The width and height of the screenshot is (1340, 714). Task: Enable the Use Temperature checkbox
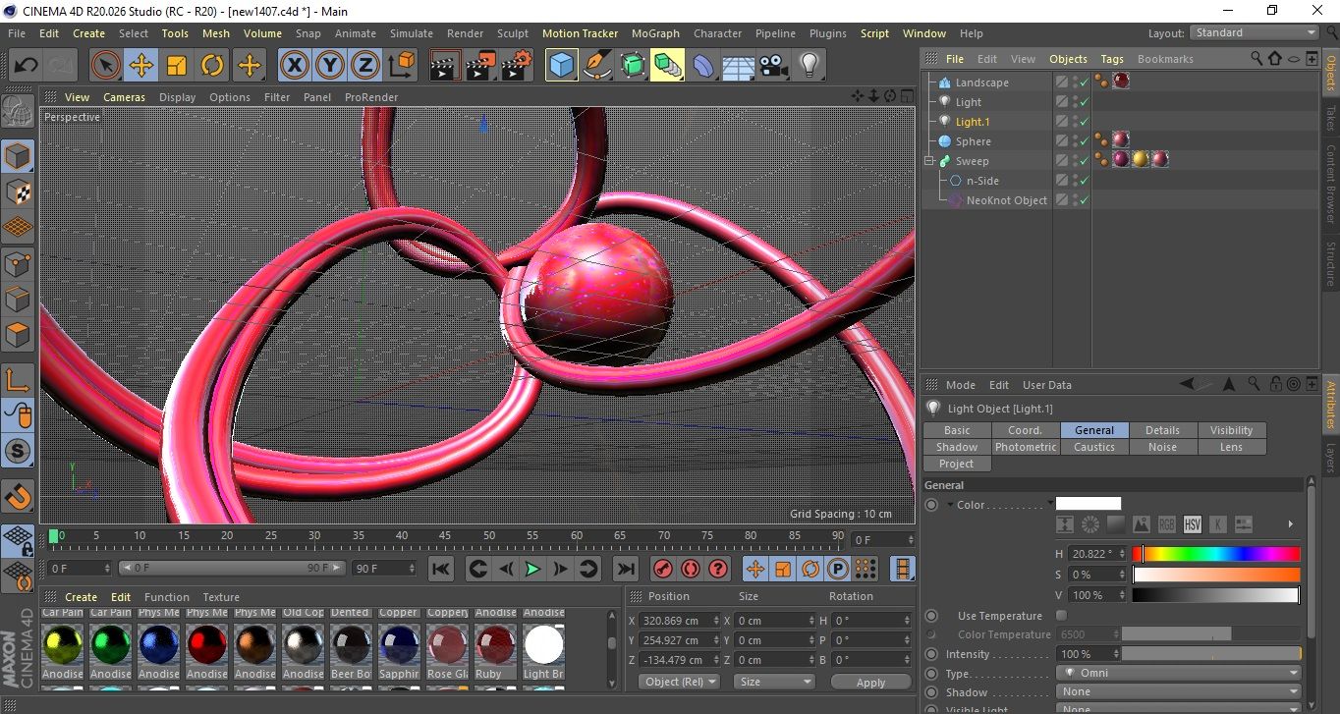click(1061, 616)
